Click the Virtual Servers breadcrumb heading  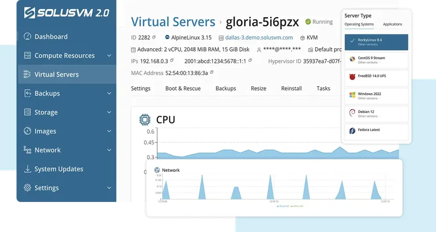(173, 22)
